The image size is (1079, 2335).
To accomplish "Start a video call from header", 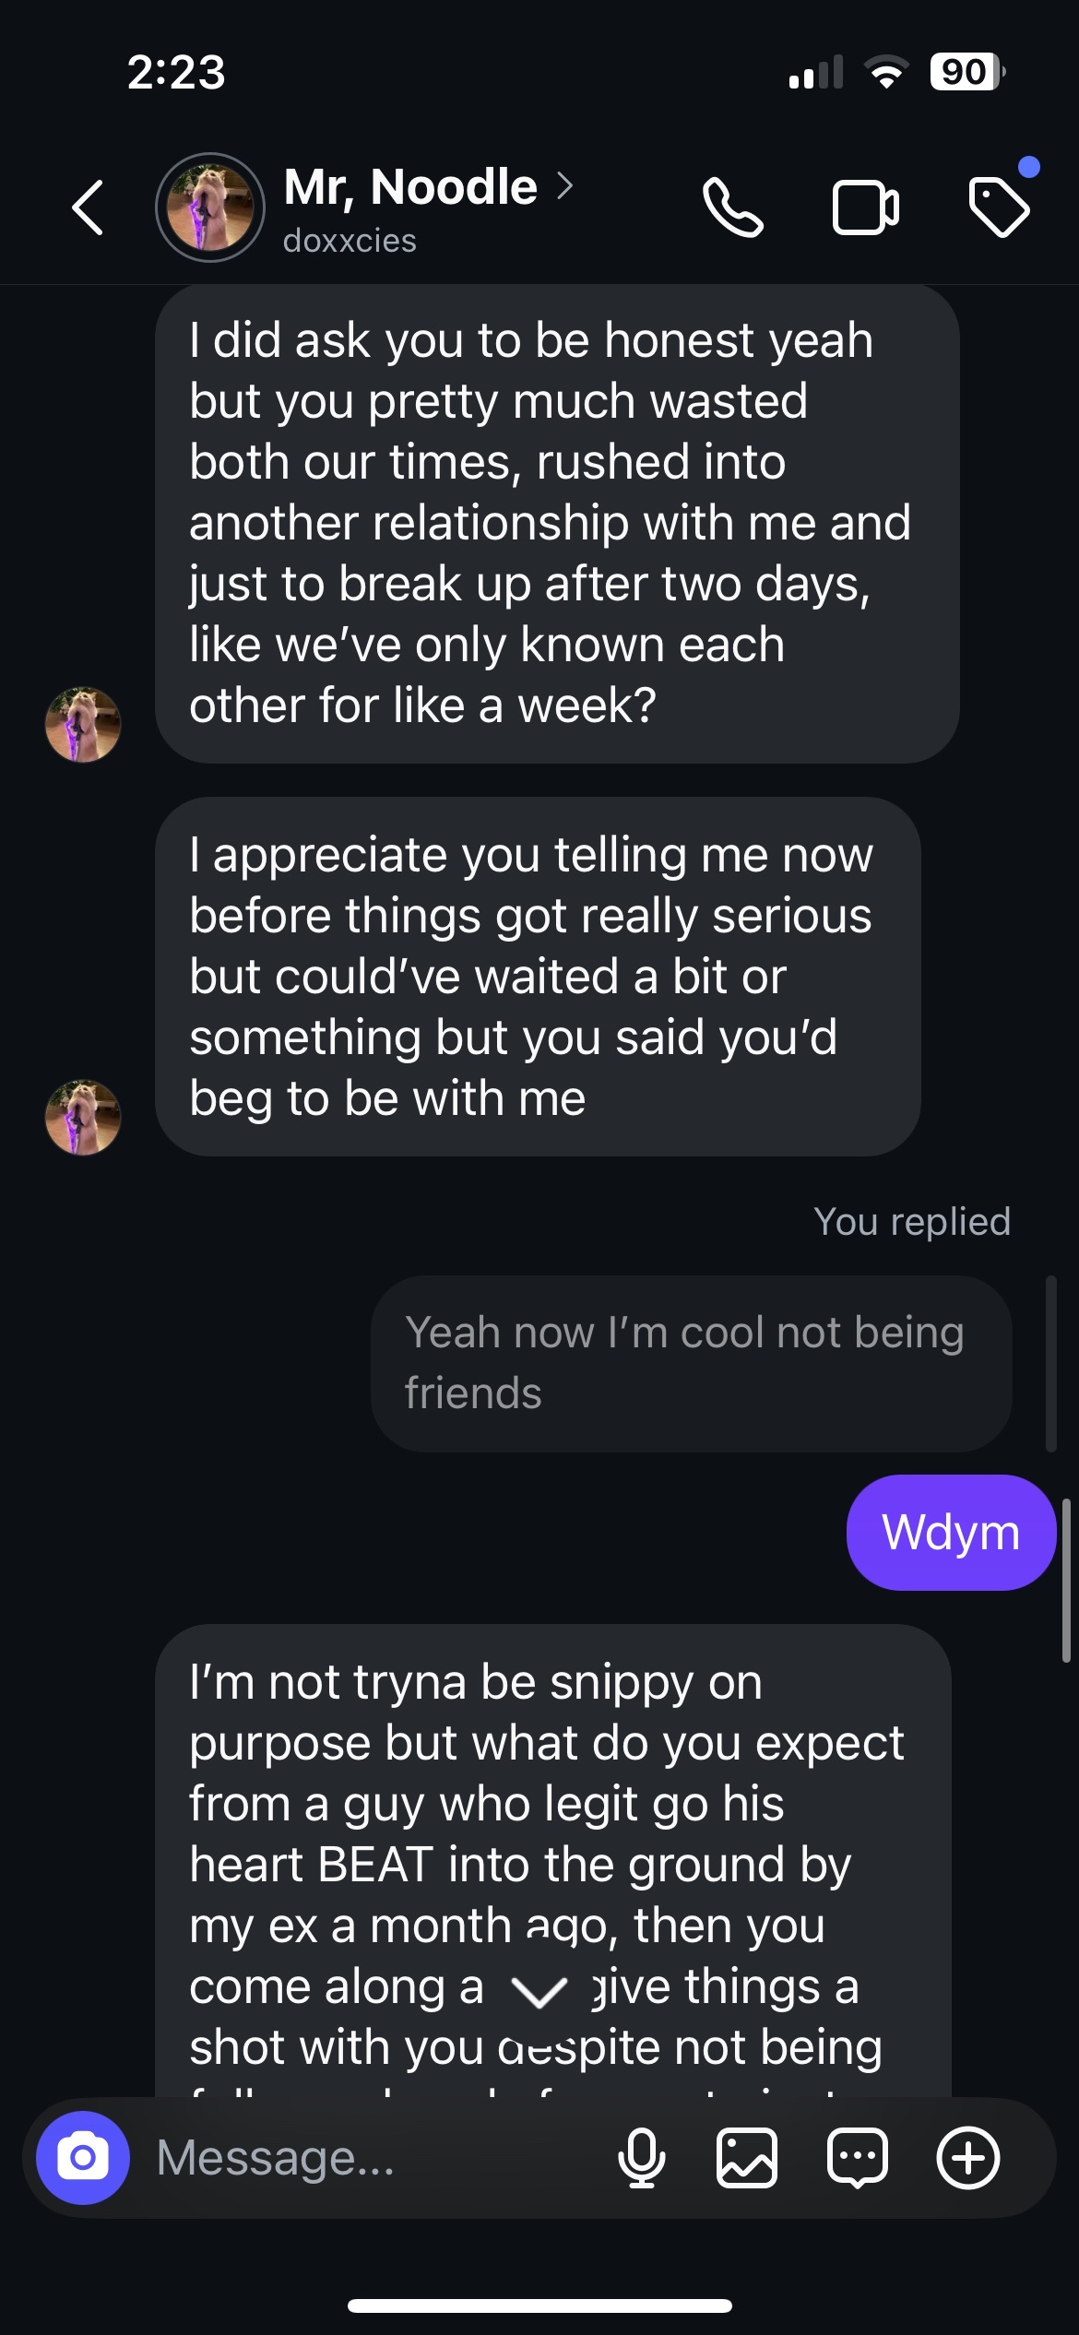I will [x=865, y=207].
